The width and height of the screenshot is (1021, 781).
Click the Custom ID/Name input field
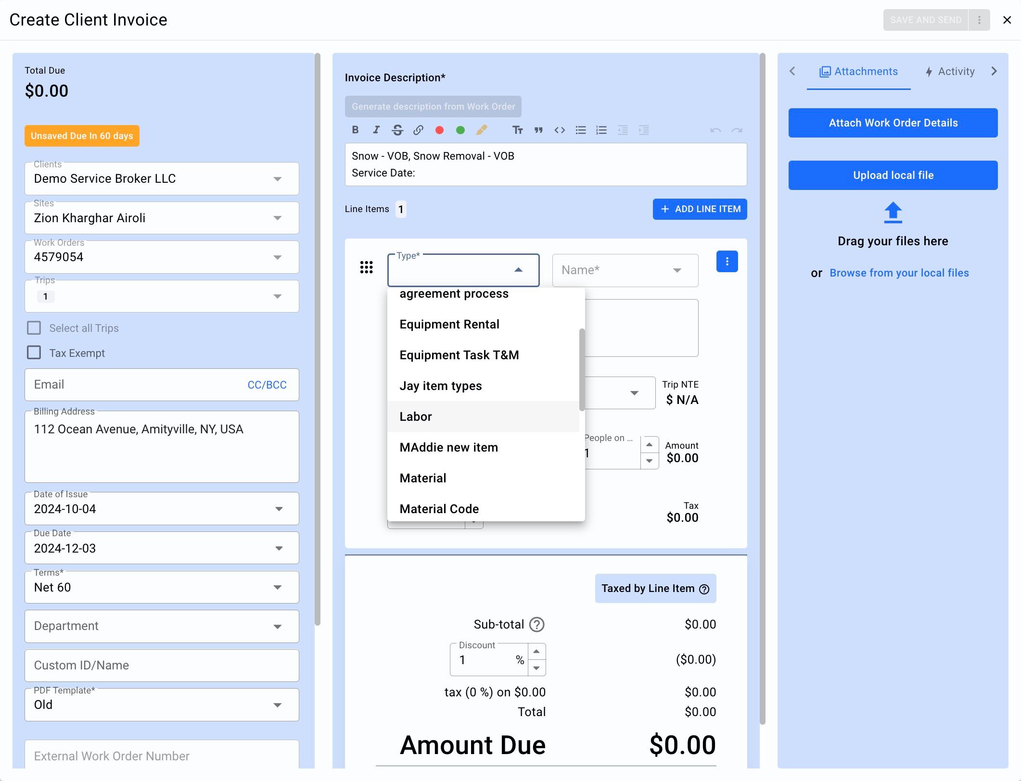click(x=162, y=665)
